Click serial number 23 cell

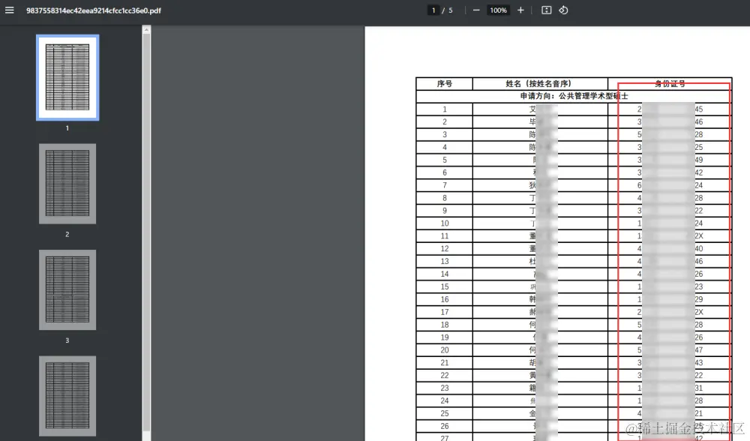click(444, 388)
